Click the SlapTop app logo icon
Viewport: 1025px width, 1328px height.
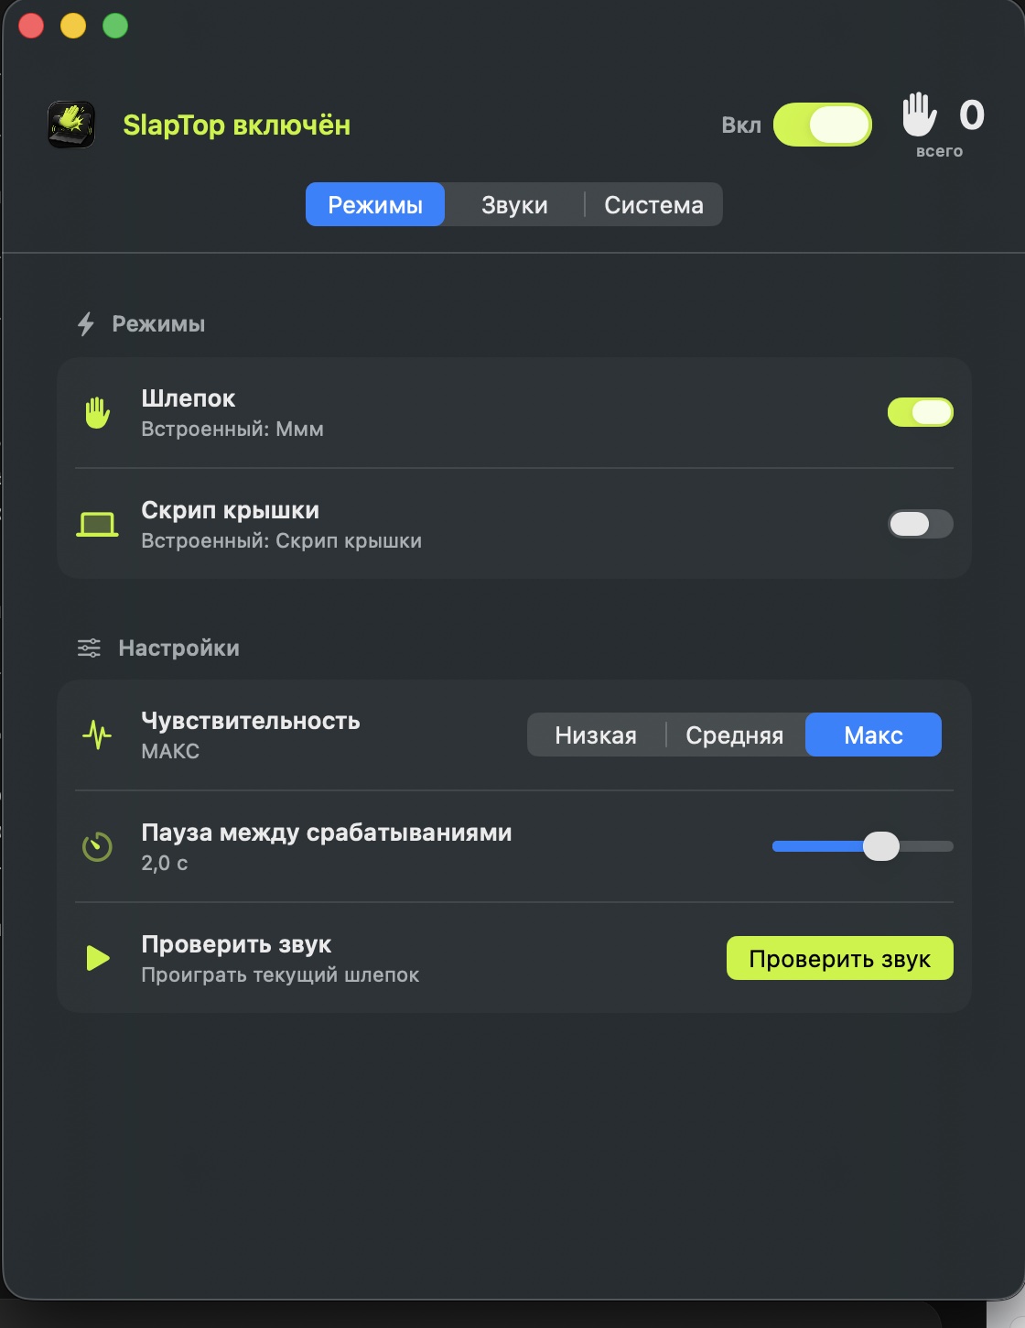[x=71, y=125]
